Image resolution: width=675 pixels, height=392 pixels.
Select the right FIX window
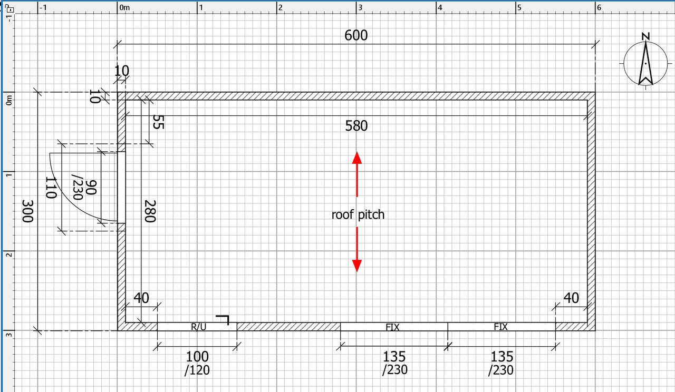point(501,327)
